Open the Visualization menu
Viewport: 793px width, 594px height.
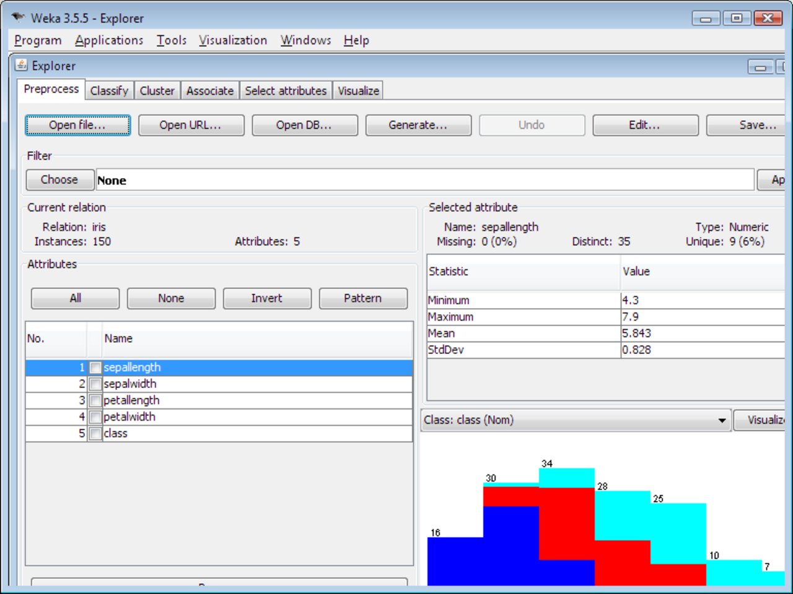click(233, 40)
